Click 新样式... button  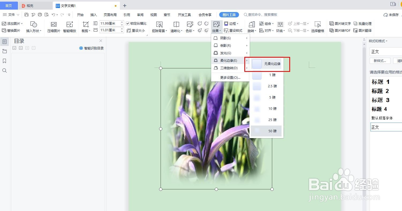click(x=380, y=61)
